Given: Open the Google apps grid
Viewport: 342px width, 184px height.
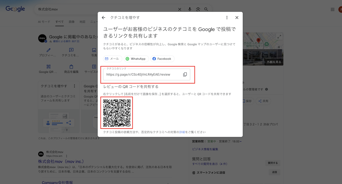Looking at the screenshot, I should (x=332, y=9).
